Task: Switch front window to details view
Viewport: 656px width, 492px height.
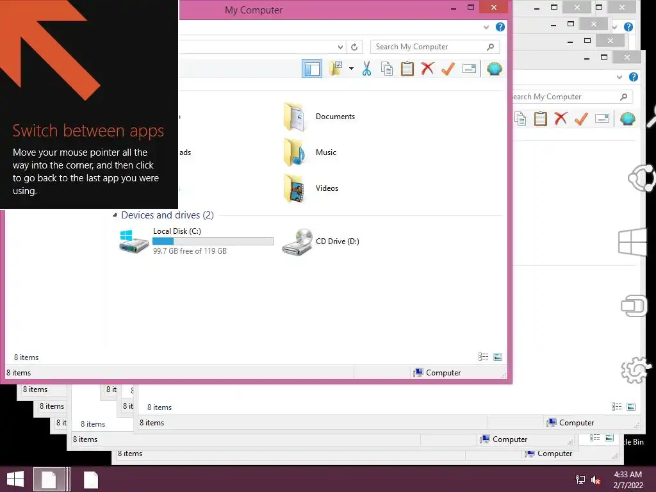Action: tap(483, 357)
